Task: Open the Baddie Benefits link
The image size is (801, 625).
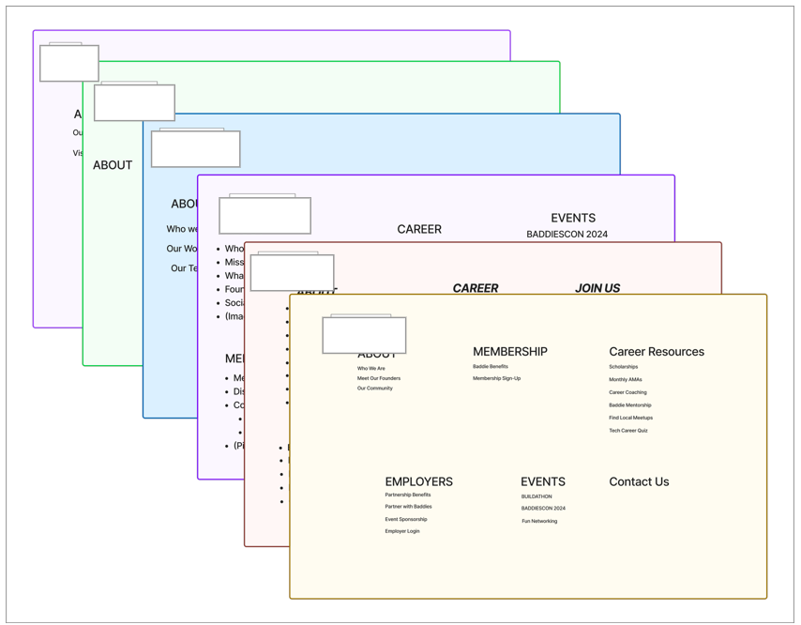Action: [x=491, y=366]
